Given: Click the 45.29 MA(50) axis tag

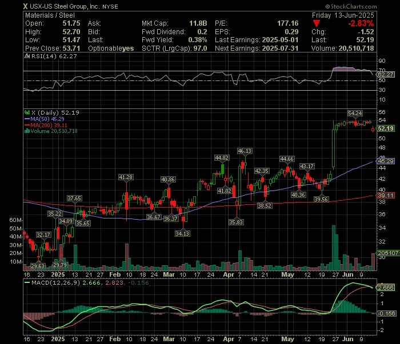Looking at the screenshot, I should click(x=386, y=161).
